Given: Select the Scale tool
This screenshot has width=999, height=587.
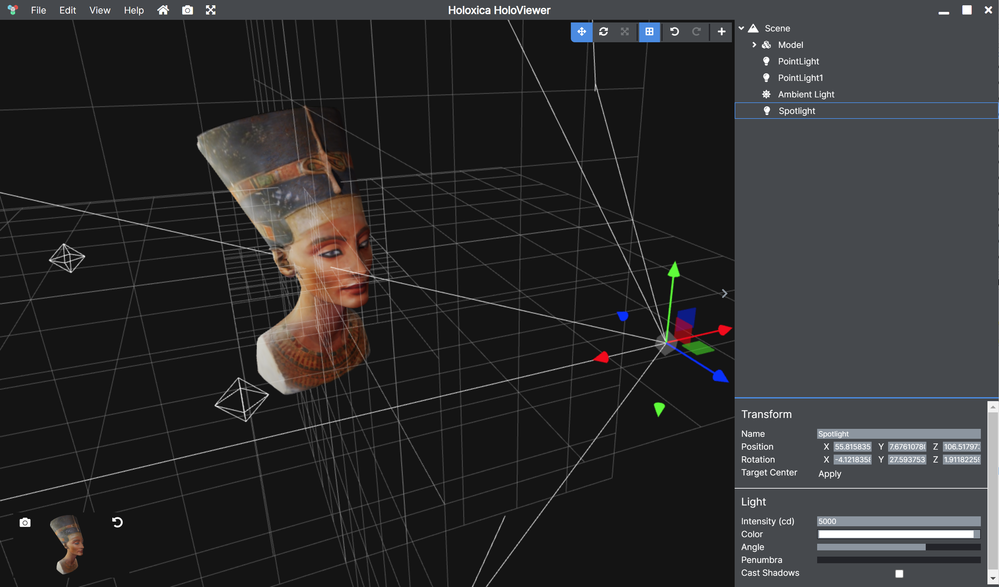Looking at the screenshot, I should (625, 32).
